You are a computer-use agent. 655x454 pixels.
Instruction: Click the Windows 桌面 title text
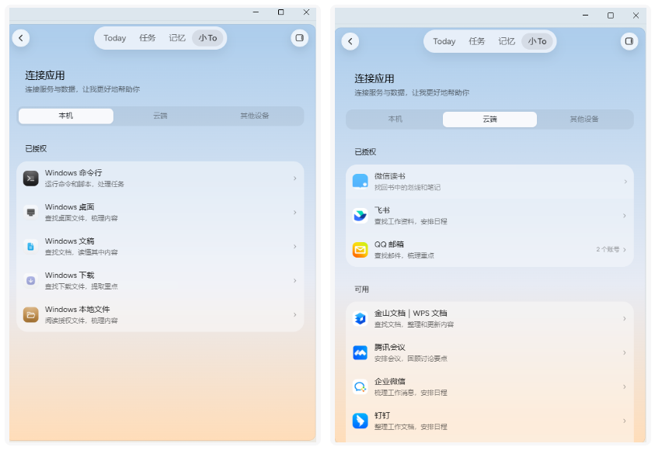pyautogui.click(x=70, y=207)
